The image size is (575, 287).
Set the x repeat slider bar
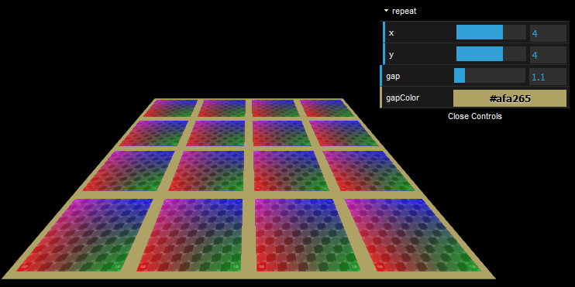pyautogui.click(x=491, y=32)
